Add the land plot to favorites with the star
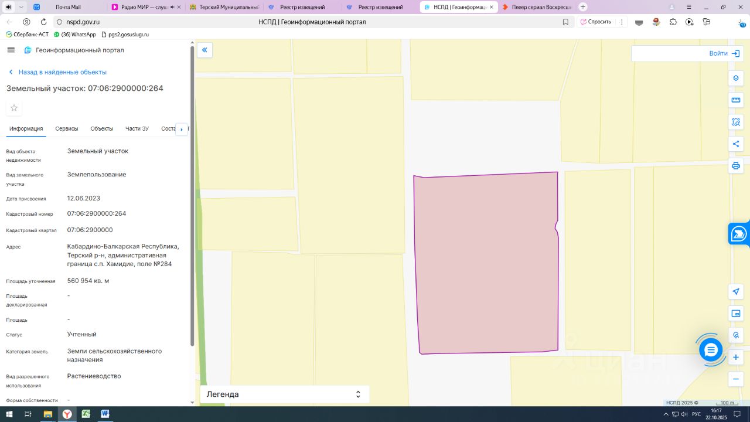750x422 pixels. point(14,108)
